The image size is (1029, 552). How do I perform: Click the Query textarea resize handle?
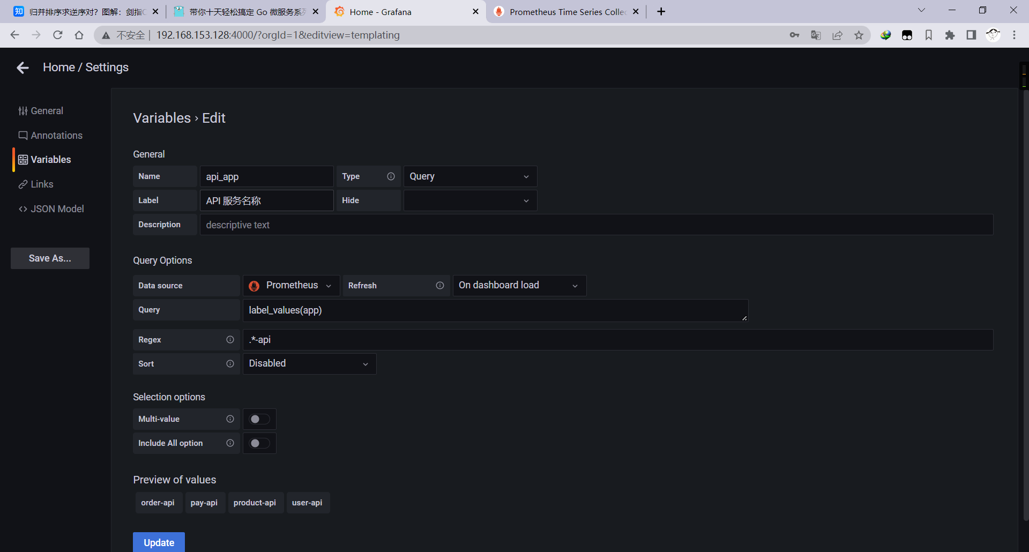click(x=744, y=318)
